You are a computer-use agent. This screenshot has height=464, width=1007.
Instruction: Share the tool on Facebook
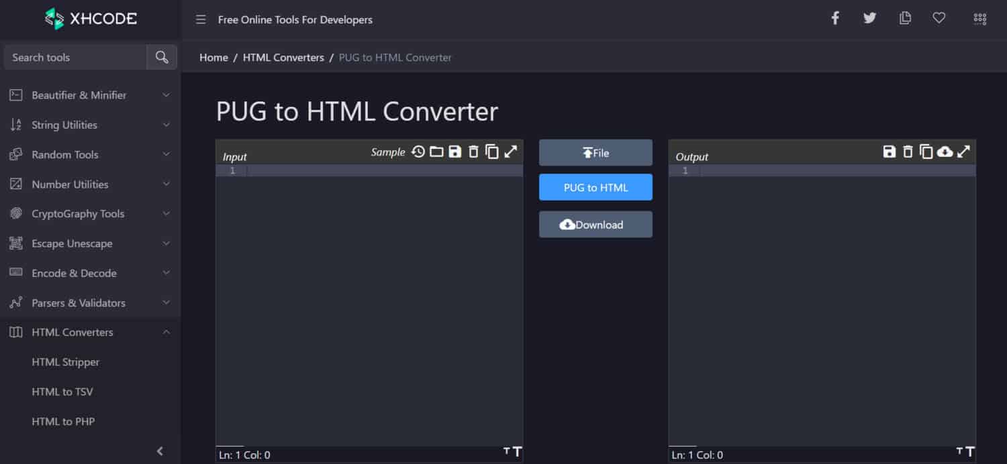[834, 18]
